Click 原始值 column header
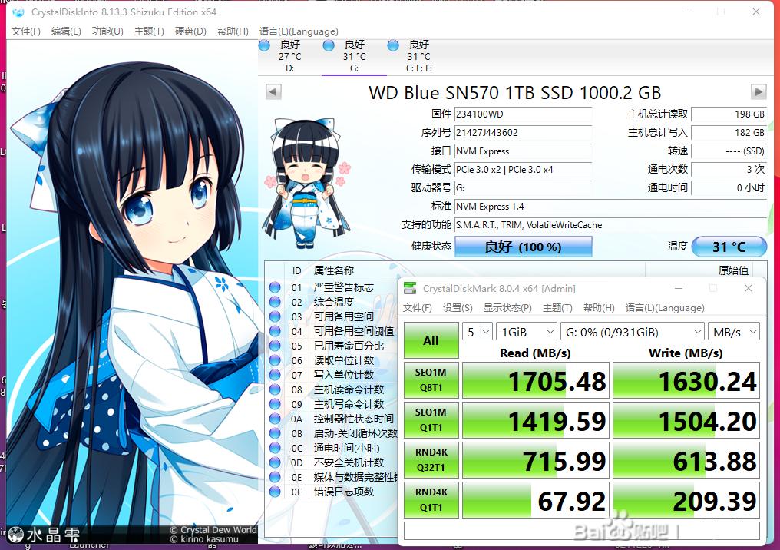This screenshot has height=550, width=780. pyautogui.click(x=732, y=270)
